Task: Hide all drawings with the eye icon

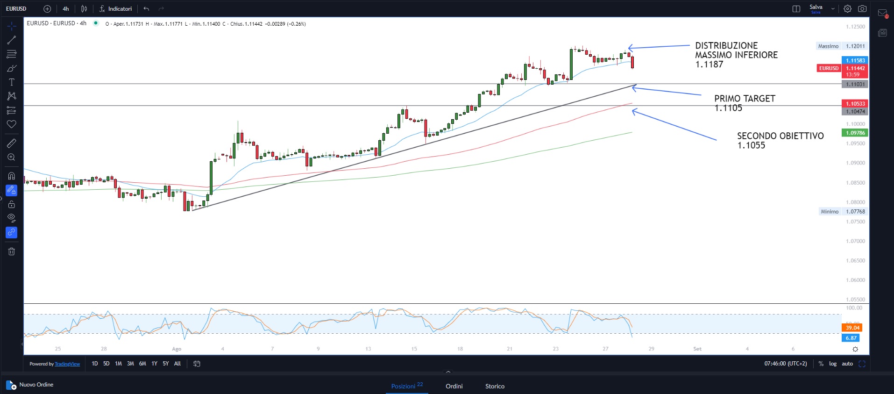Action: tap(12, 218)
